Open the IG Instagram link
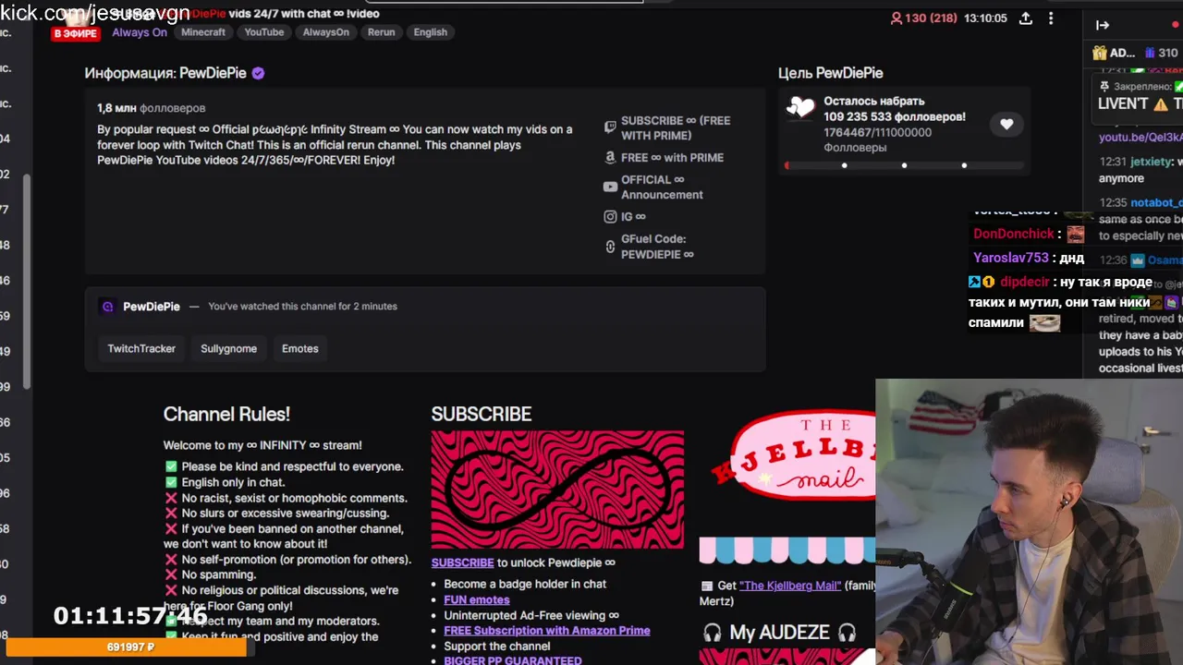1183x665 pixels. [633, 217]
